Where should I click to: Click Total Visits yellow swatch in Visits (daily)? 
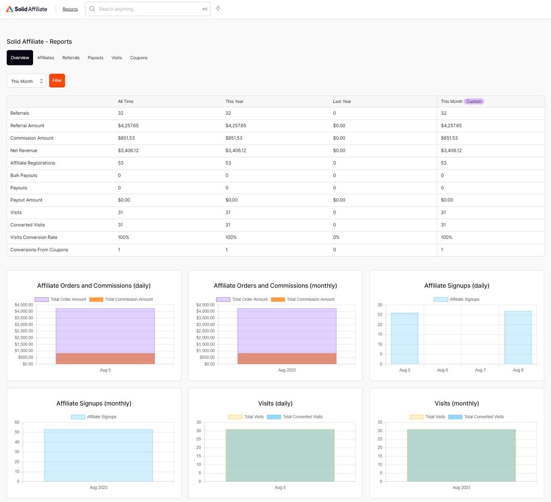[x=235, y=417]
